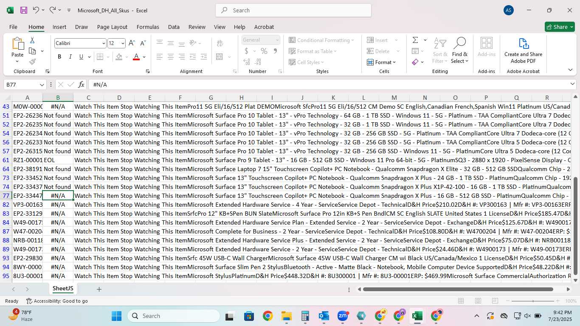Open the font size 12 dropdown
Viewport: 580px width, 326px height.
pyautogui.click(x=123, y=43)
